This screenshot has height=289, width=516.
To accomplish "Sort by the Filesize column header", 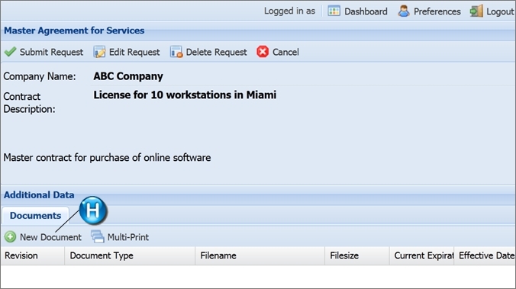I will pyautogui.click(x=357, y=255).
